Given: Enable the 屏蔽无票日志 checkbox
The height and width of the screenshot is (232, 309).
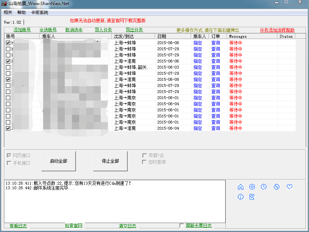Looking at the screenshot, I should coord(182,226).
